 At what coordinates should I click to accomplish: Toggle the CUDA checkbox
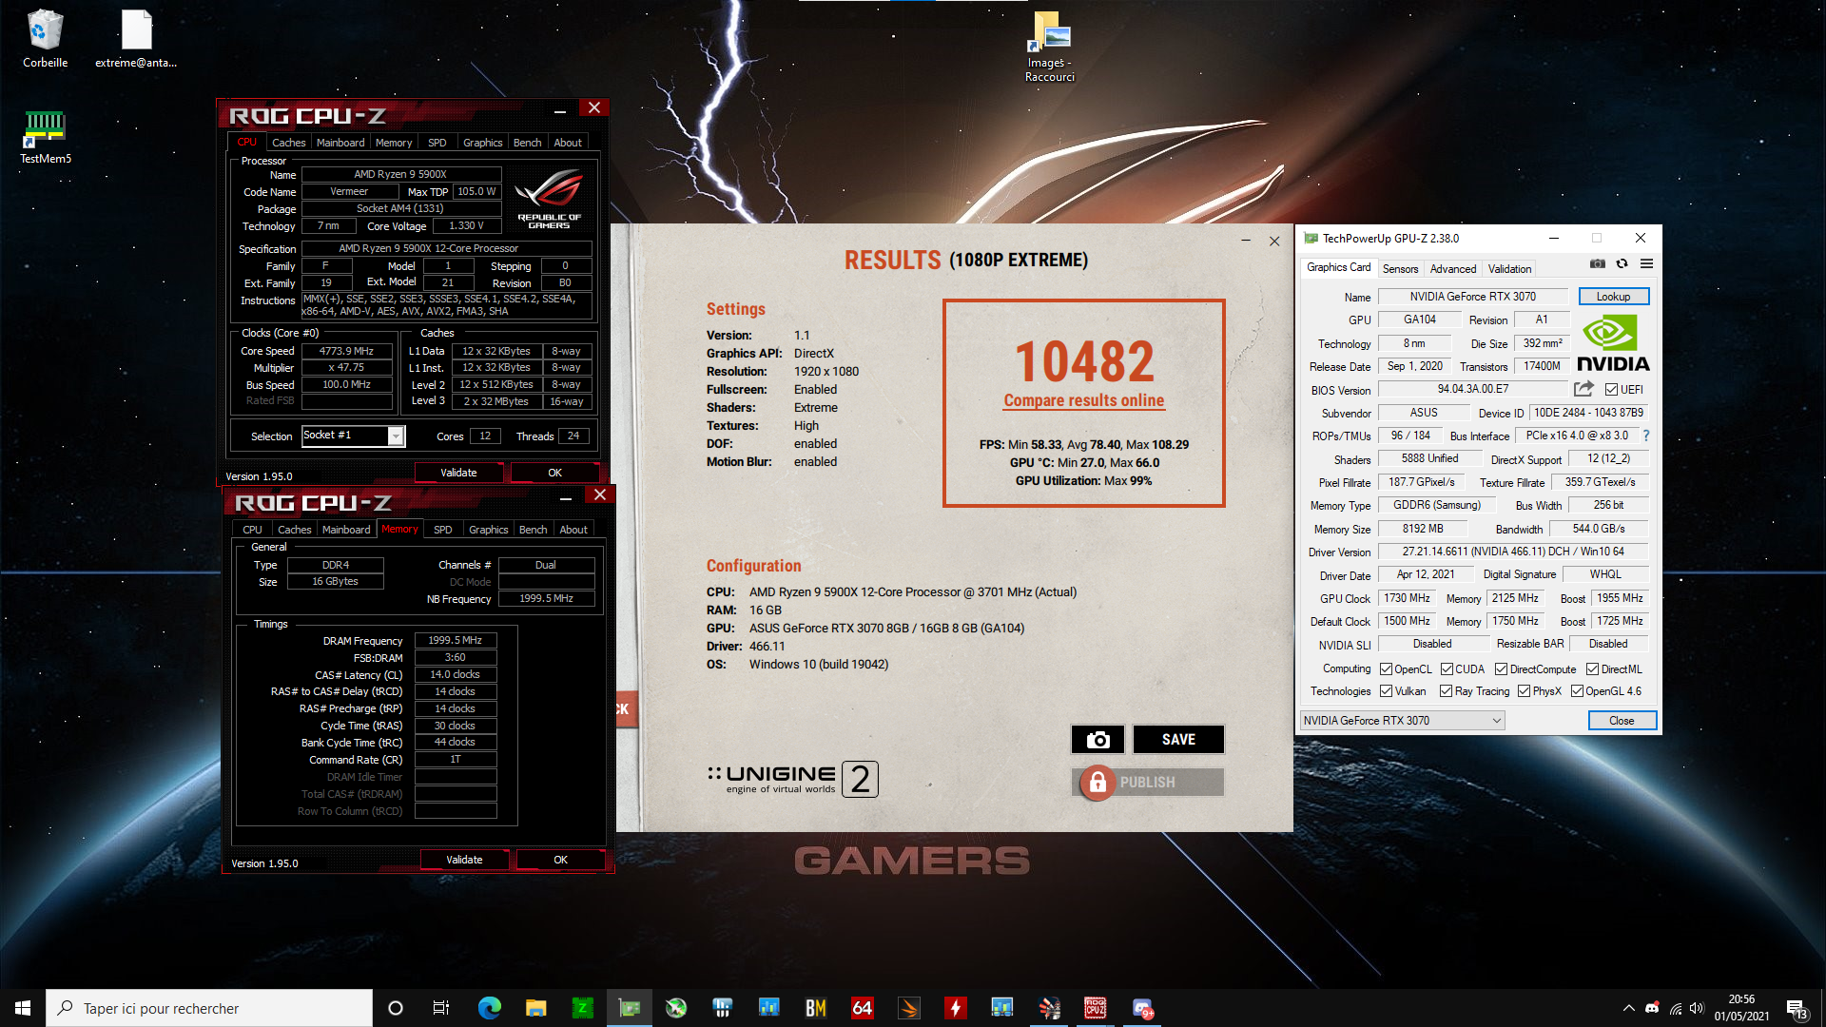[1447, 669]
